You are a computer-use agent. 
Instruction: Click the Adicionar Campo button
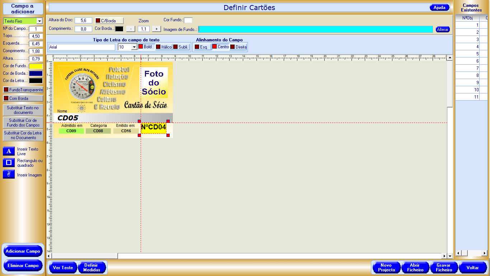[23, 251]
